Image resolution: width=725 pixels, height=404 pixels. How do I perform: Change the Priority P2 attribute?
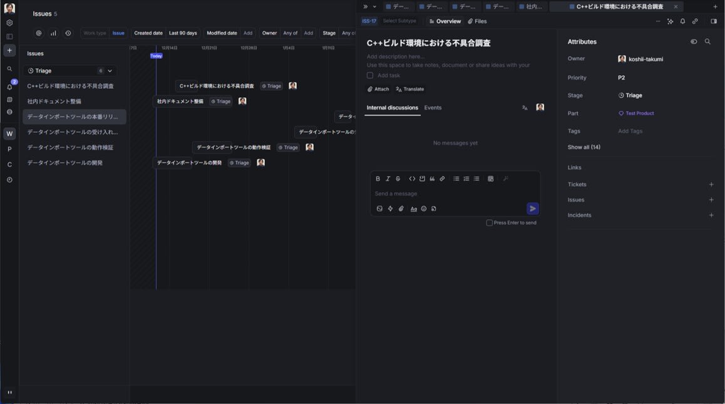click(x=622, y=78)
